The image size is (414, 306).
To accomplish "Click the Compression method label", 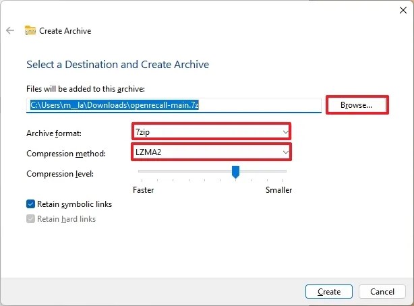I will pyautogui.click(x=66, y=154).
